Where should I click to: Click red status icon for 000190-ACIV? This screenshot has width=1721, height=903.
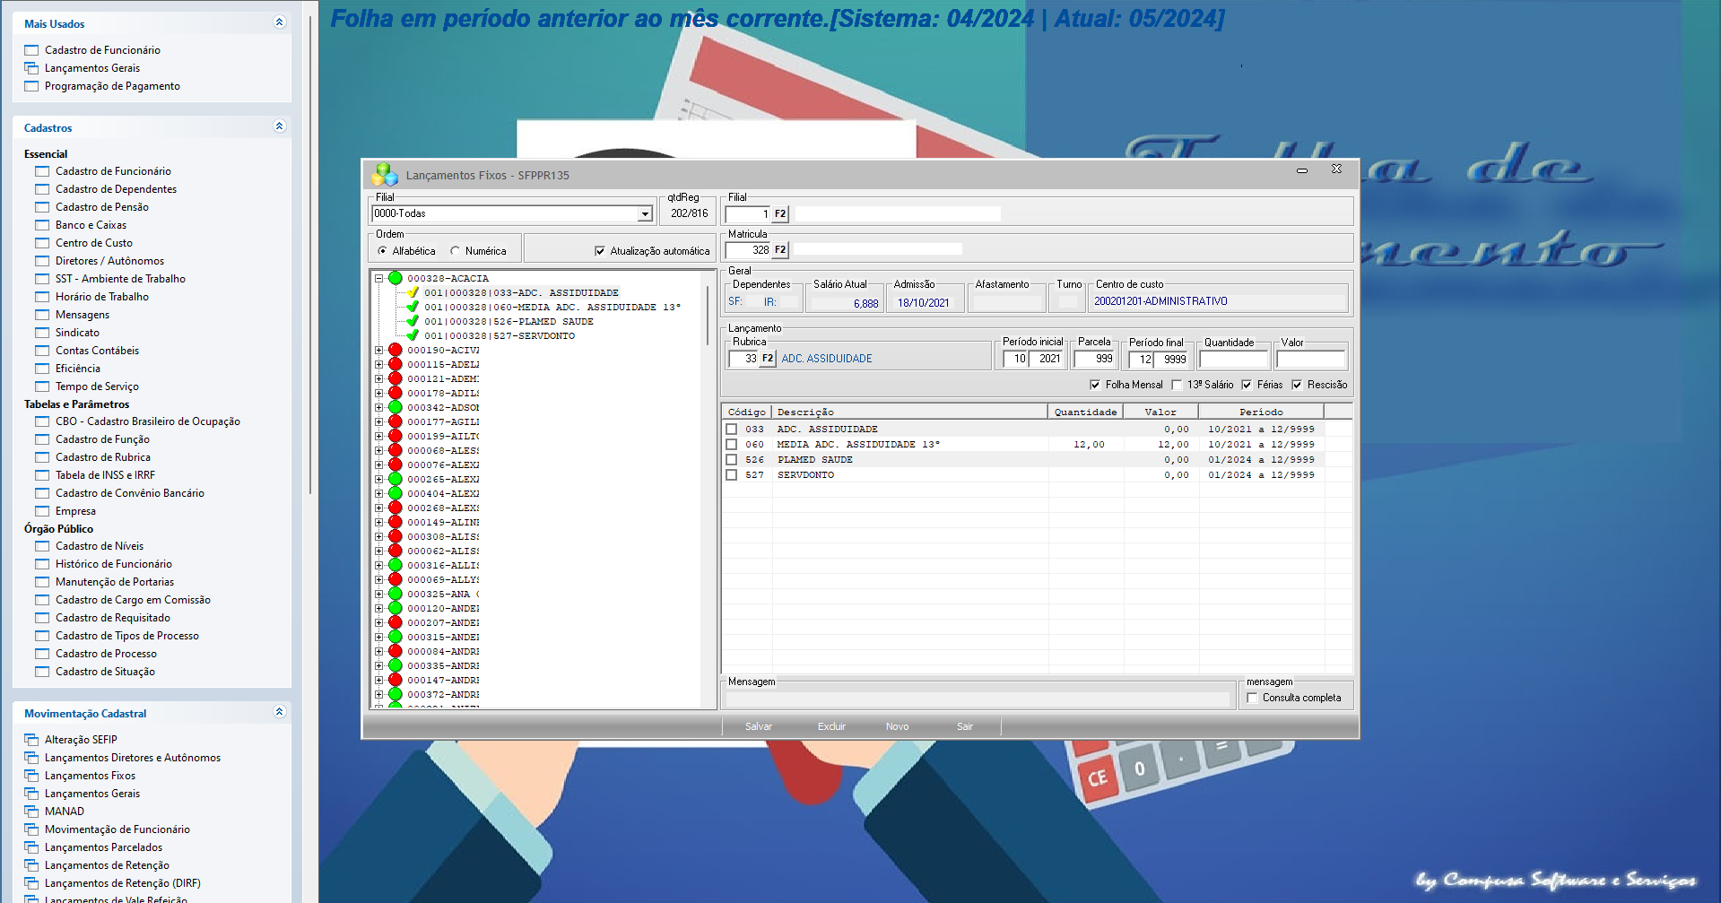pyautogui.click(x=395, y=350)
